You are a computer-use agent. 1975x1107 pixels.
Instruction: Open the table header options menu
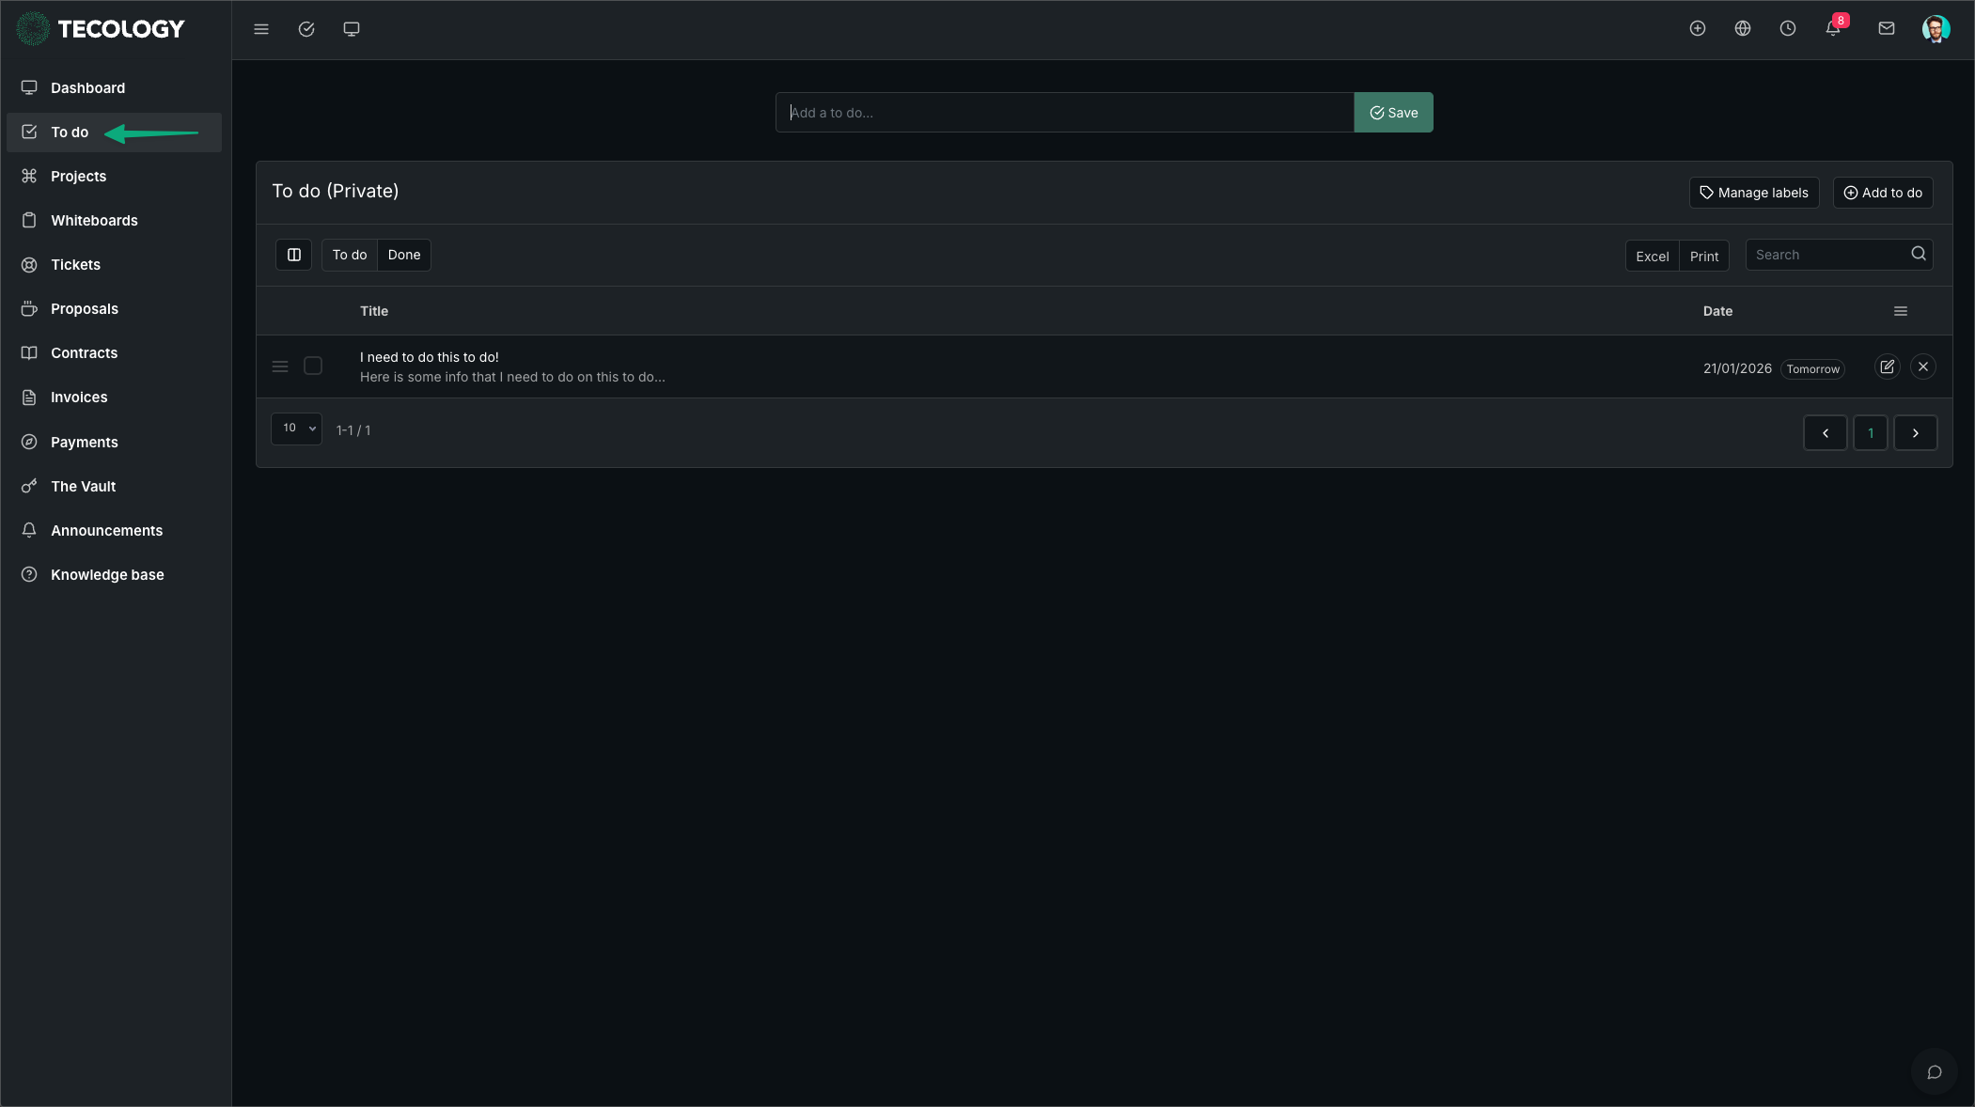tap(1900, 311)
